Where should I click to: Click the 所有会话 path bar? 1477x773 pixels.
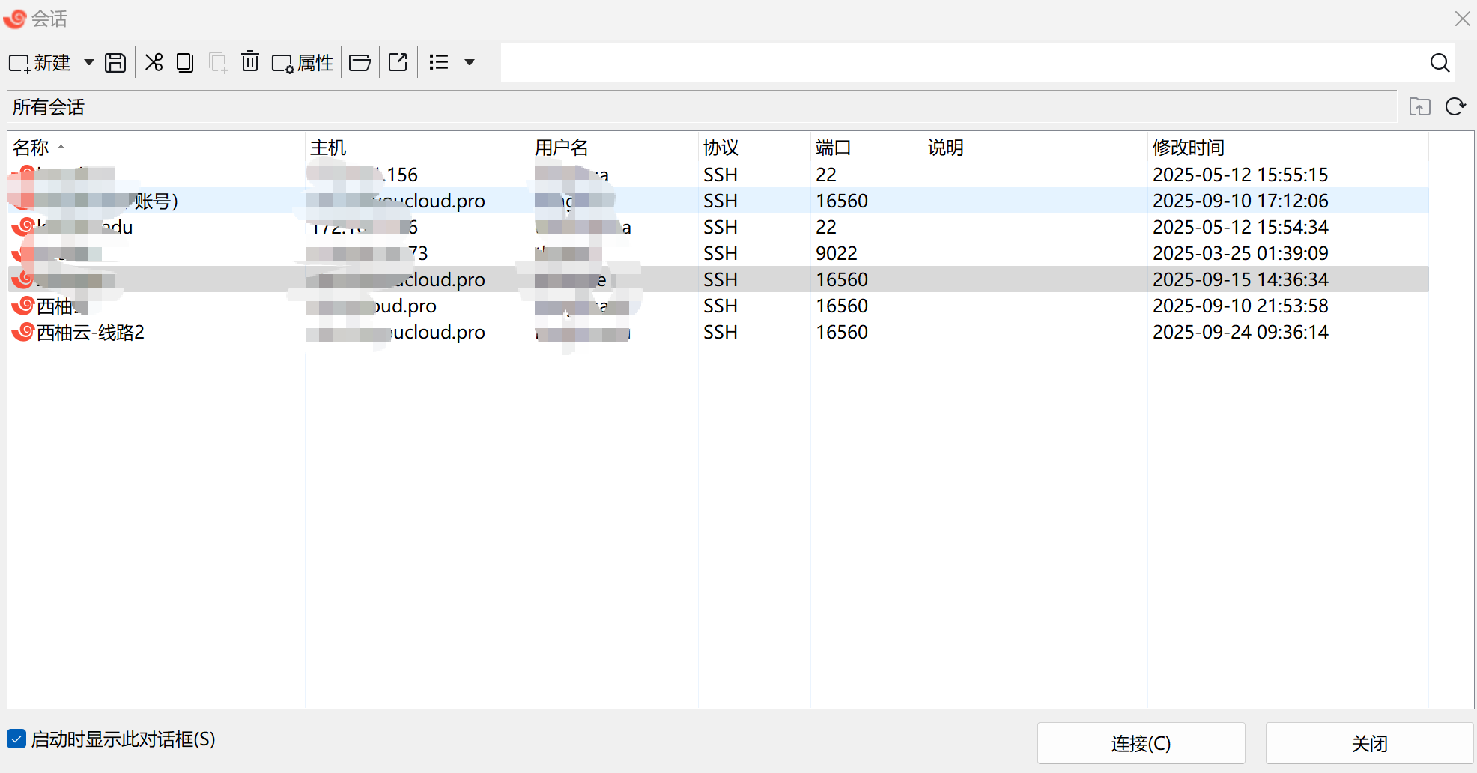(x=702, y=106)
